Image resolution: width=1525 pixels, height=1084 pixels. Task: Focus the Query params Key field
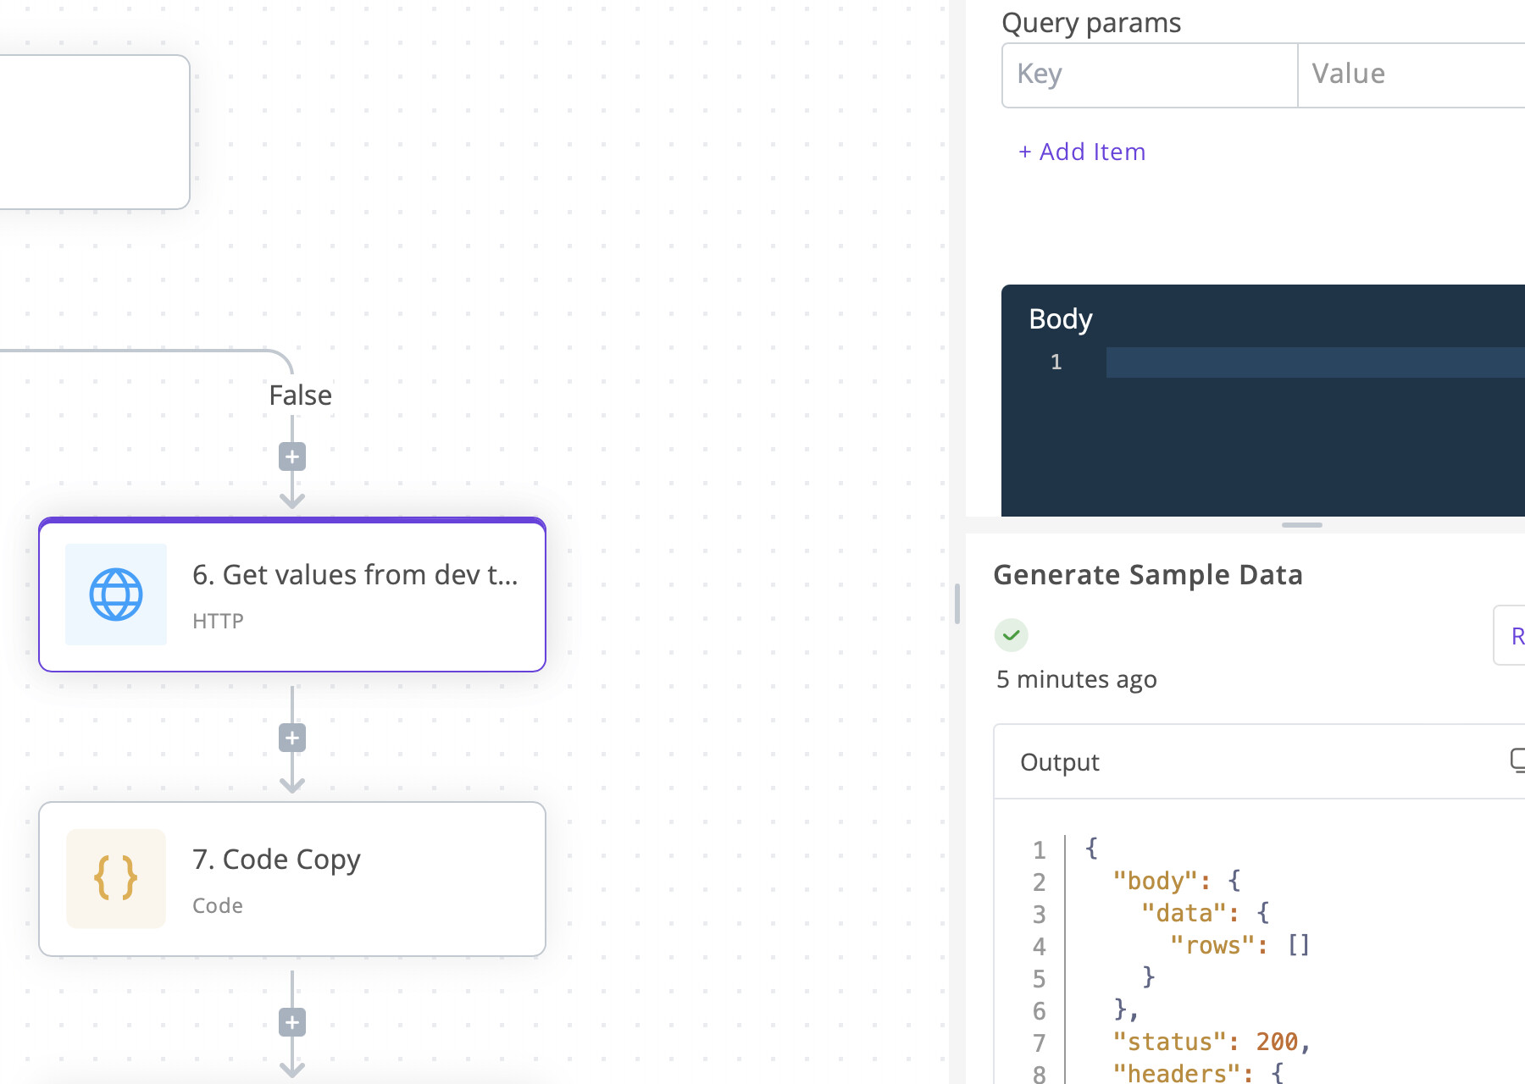(1149, 75)
